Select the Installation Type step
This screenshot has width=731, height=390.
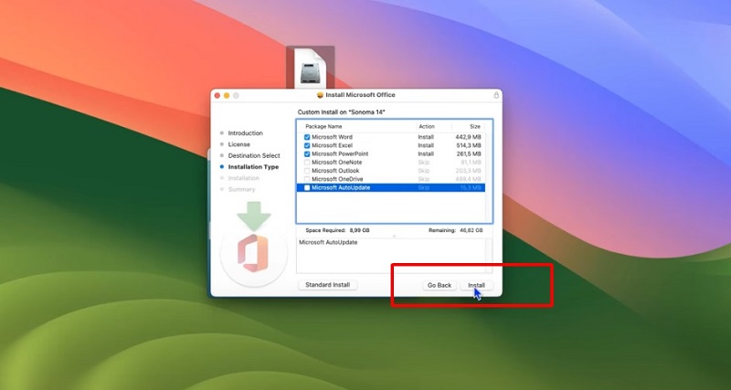pyautogui.click(x=253, y=167)
